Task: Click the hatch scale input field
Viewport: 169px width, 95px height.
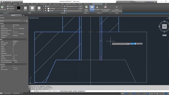Action: (x=74, y=11)
